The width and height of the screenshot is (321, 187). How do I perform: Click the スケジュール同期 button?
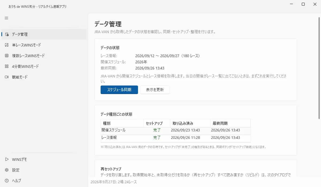pyautogui.click(x=119, y=90)
